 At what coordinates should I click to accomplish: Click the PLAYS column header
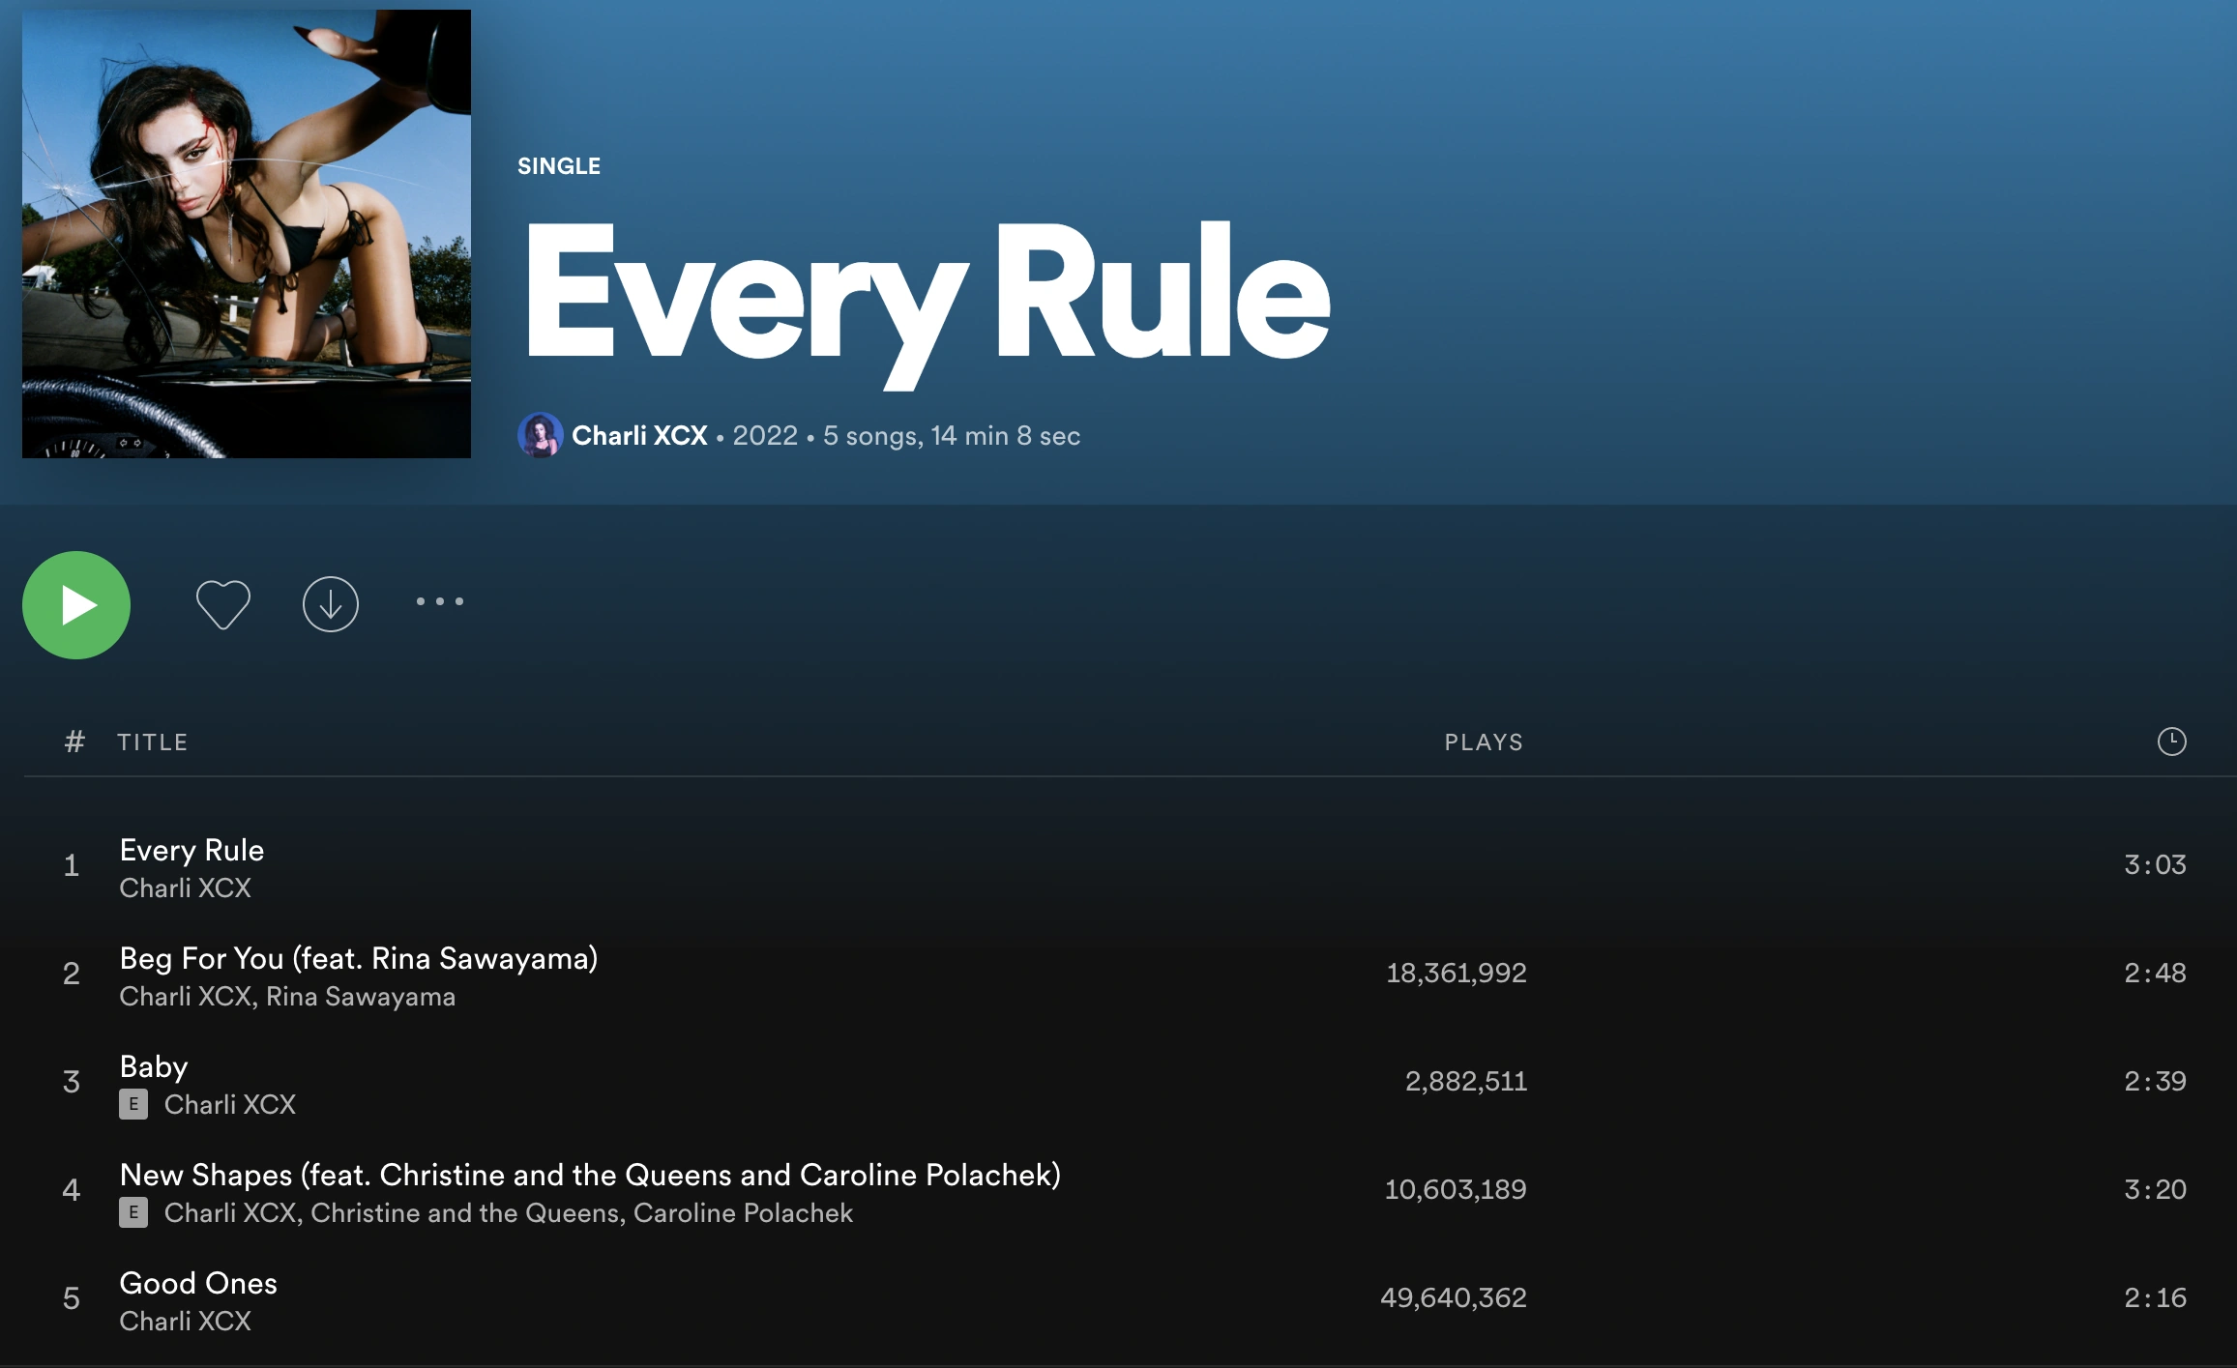[1484, 742]
